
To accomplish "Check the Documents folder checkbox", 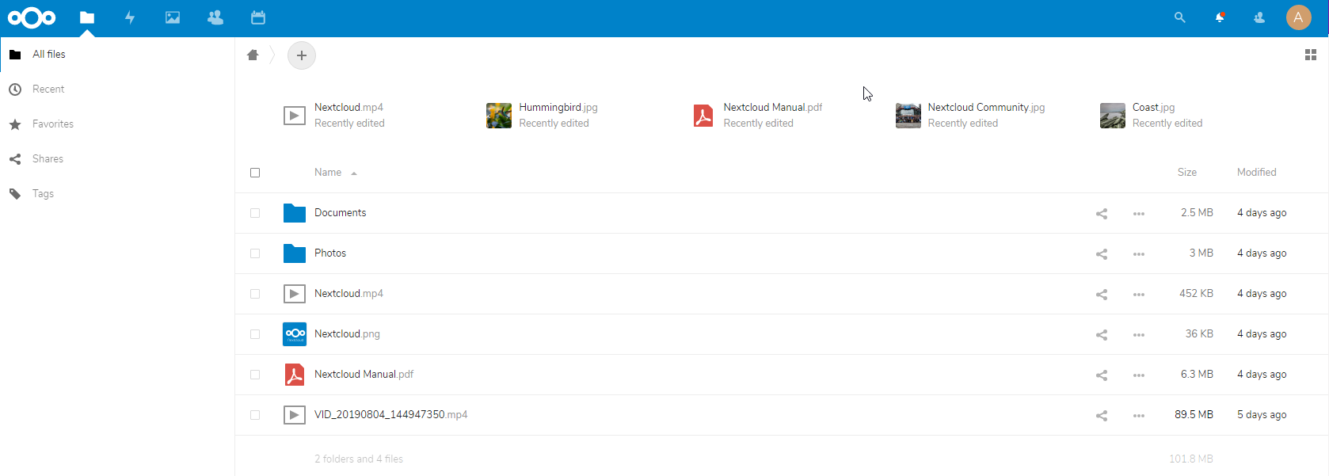I will pos(255,213).
